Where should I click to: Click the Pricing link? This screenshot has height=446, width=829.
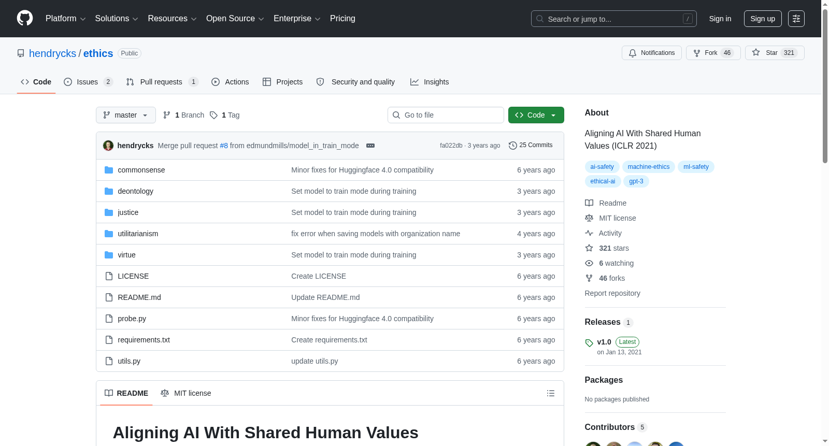point(342,19)
